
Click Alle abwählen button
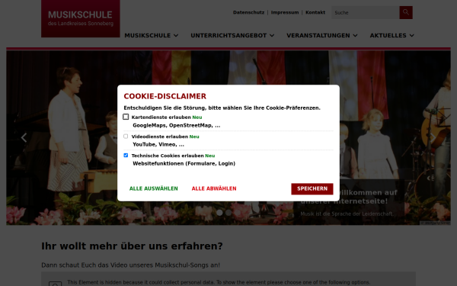pyautogui.click(x=214, y=188)
